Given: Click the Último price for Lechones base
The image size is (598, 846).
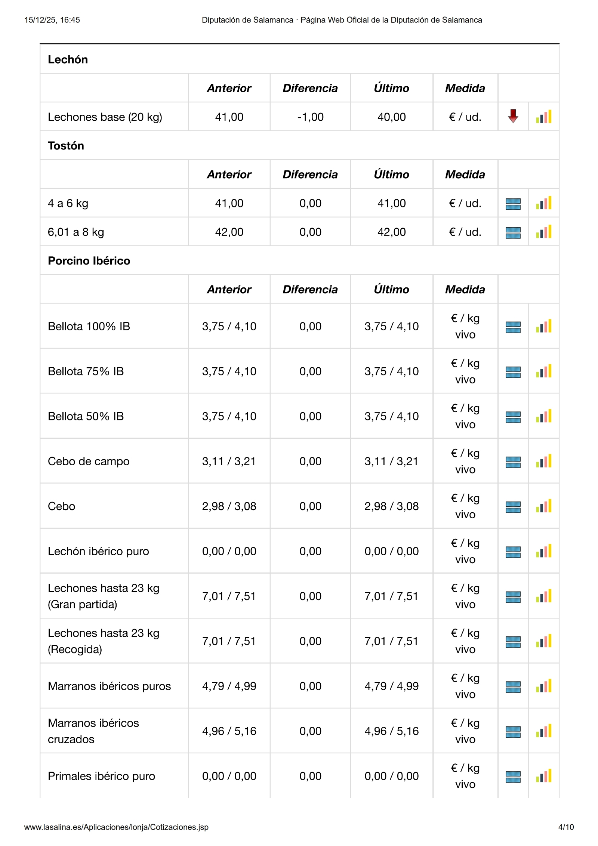Looking at the screenshot, I should point(391,117).
